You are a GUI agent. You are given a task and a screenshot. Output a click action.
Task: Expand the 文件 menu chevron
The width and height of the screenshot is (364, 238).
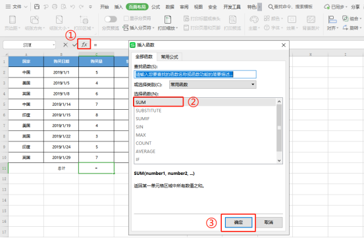(26, 7)
